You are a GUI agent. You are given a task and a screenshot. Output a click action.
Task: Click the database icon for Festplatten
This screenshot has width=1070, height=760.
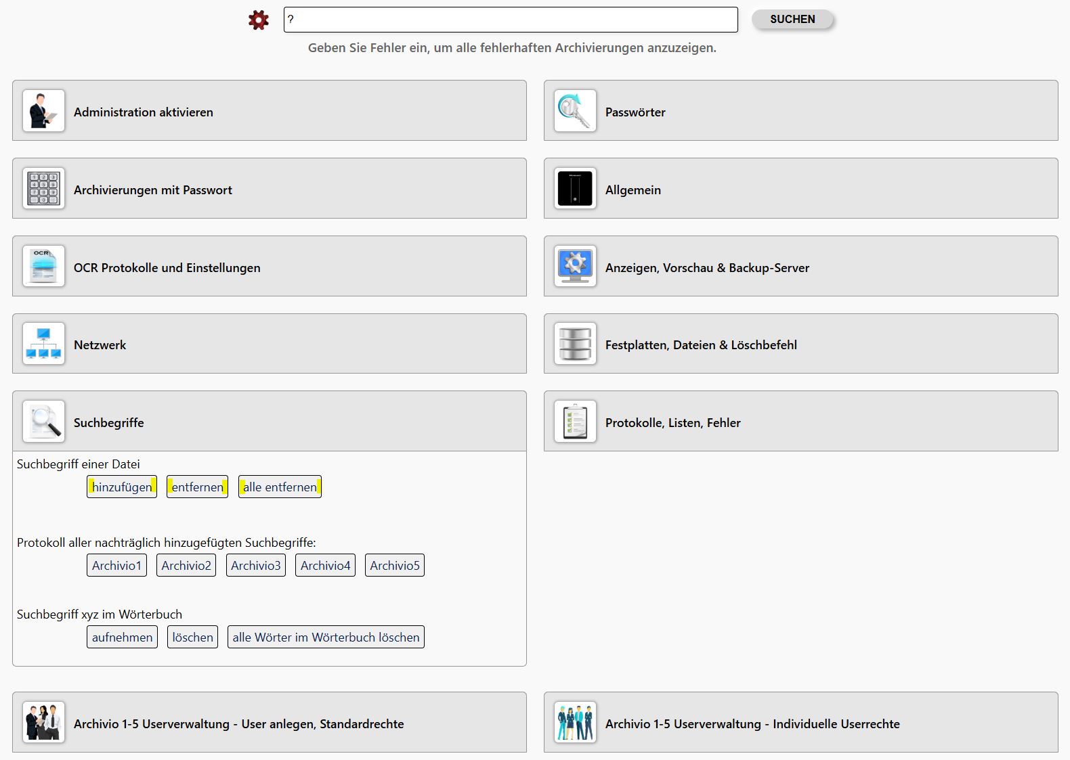click(575, 344)
